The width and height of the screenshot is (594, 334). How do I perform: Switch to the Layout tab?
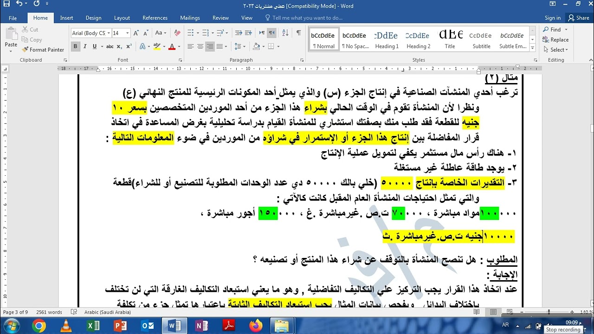pos(122,18)
